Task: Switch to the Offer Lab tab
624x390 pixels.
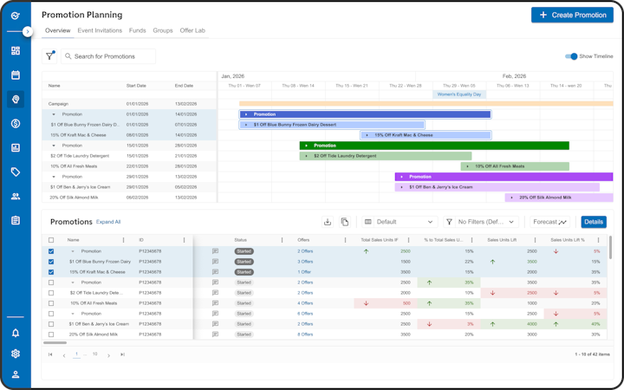Action: (x=192, y=30)
